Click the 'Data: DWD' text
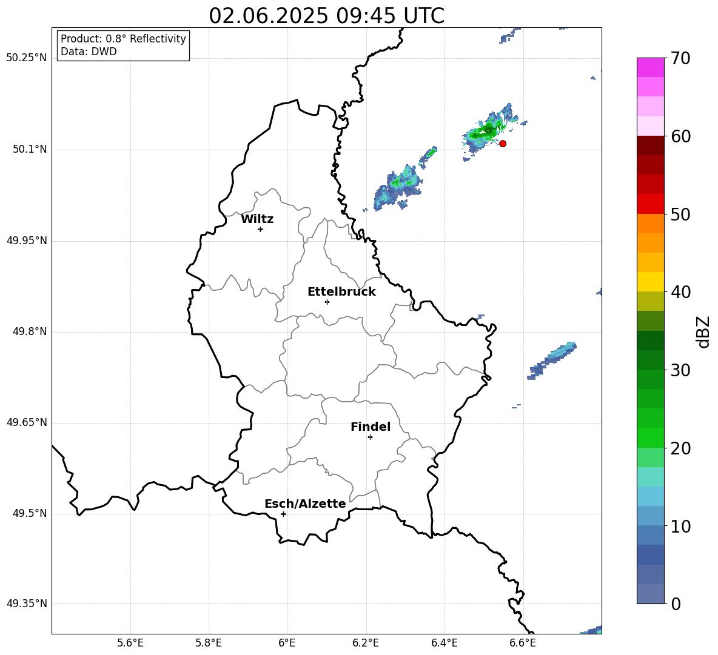Viewport: 718px width, 655px height. tap(89, 52)
